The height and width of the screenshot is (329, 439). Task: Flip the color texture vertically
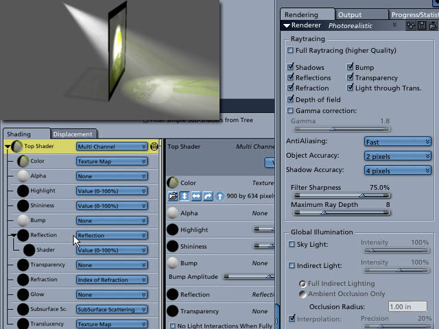pyautogui.click(x=185, y=196)
